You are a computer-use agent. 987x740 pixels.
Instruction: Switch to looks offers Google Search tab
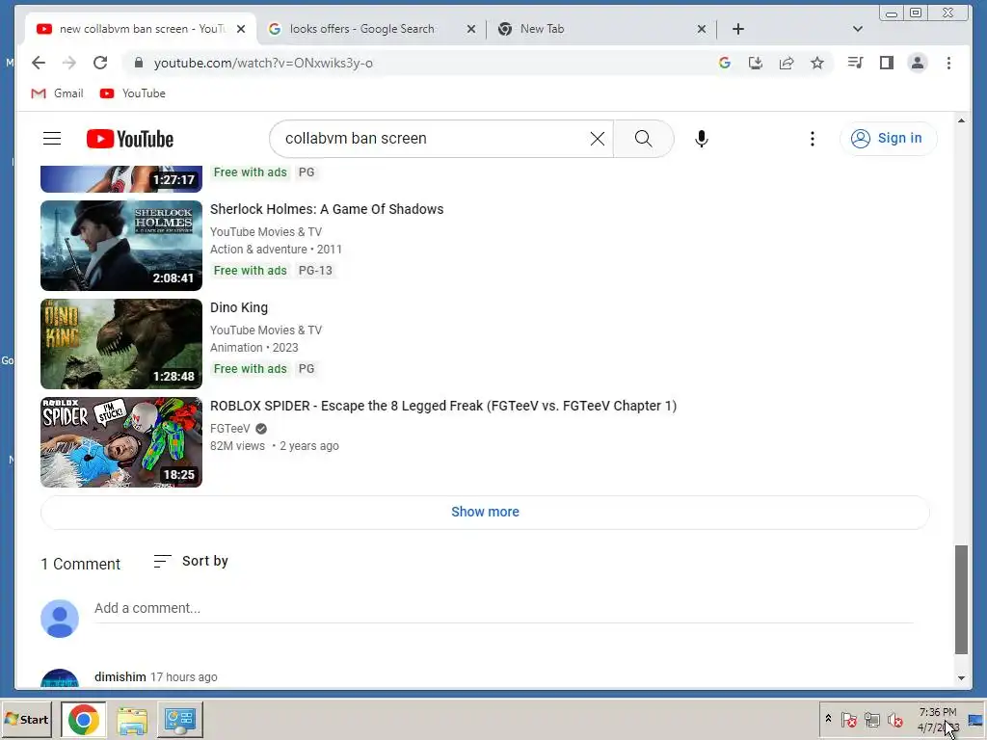pyautogui.click(x=371, y=29)
